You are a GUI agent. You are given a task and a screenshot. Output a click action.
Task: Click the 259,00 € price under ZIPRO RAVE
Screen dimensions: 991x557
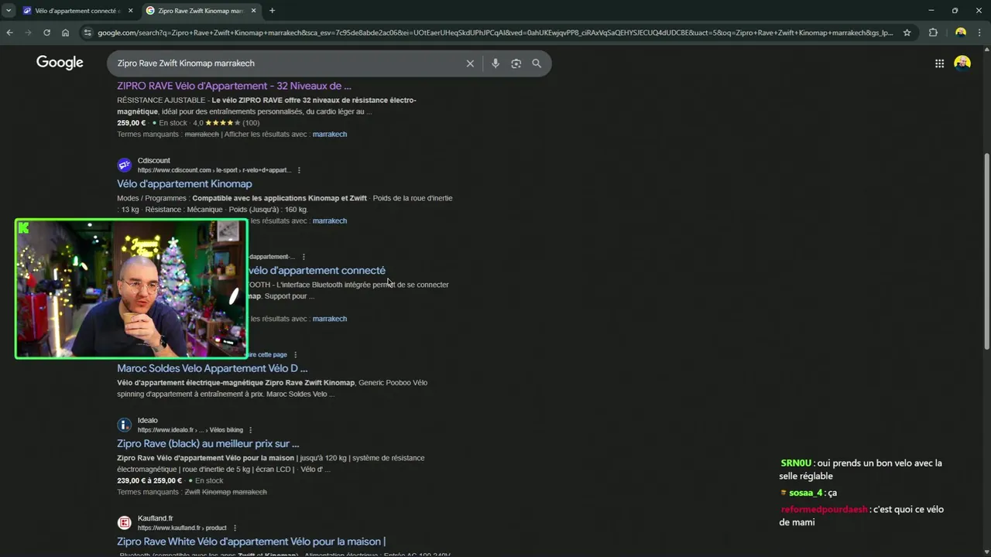click(132, 123)
